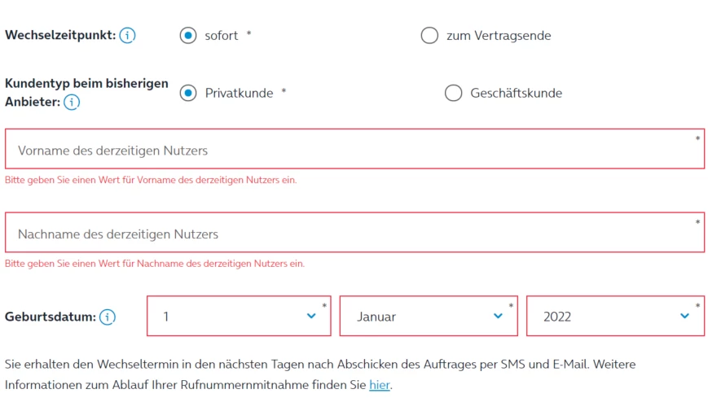Screen dimensions: 708x398
Task: Show Geburtsdatum info tooltip icon
Action: [x=108, y=317]
